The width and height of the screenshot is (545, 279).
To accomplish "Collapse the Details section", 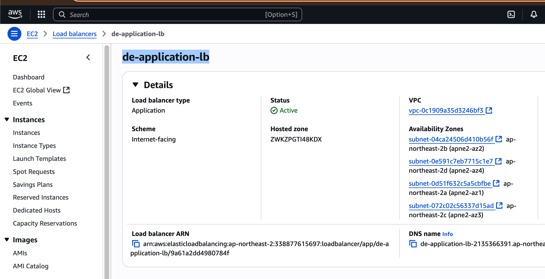I will coord(135,85).
